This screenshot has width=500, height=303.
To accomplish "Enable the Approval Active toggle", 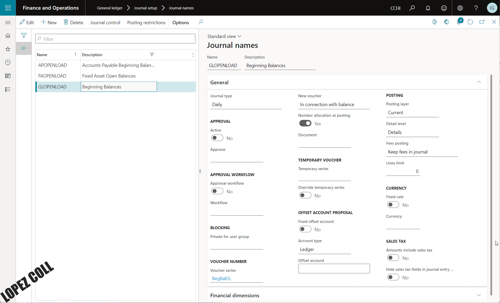I will (x=217, y=138).
